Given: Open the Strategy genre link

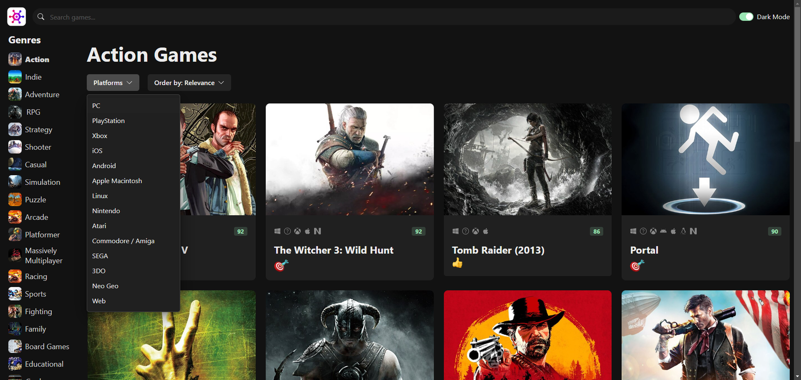Looking at the screenshot, I should point(39,130).
